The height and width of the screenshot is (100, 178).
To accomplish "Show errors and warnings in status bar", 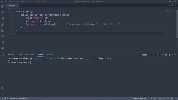I will click(5, 99).
